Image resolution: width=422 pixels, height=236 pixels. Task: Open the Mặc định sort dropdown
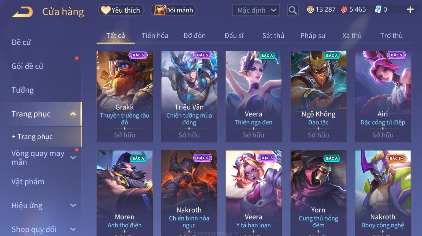pyautogui.click(x=256, y=10)
